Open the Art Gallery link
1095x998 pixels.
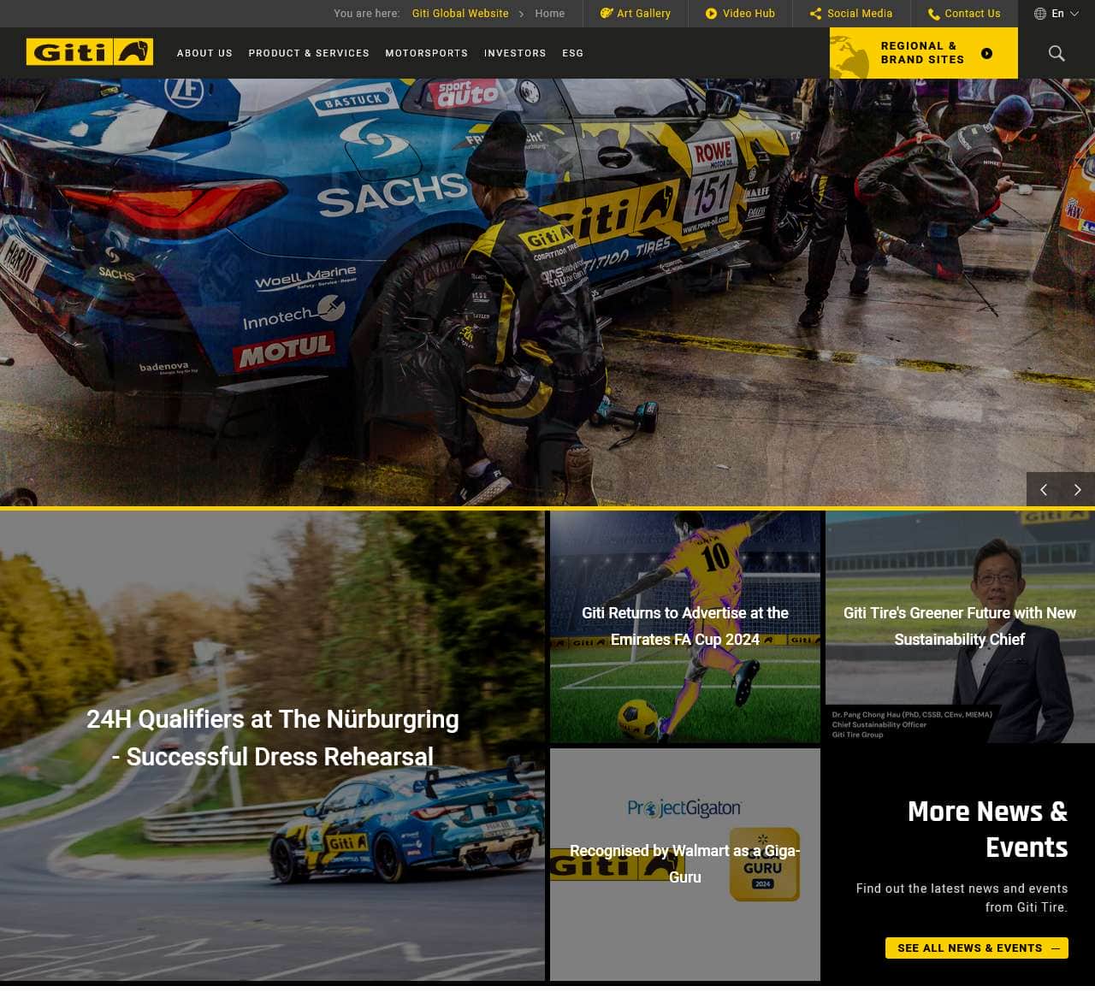(636, 14)
